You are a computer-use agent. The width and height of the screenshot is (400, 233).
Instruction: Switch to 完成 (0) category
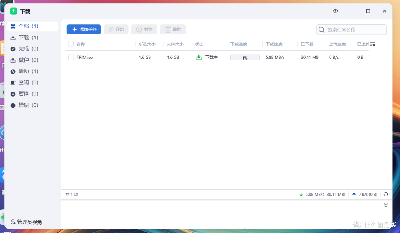(x=29, y=49)
